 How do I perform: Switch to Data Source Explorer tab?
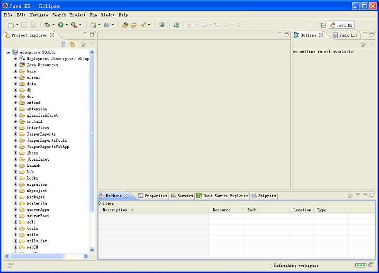tap(222, 196)
